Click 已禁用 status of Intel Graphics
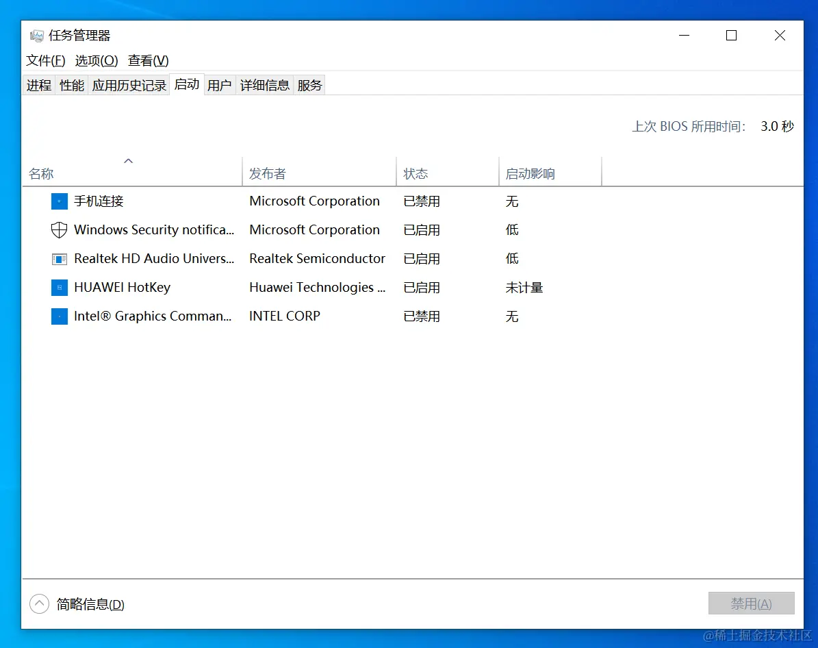The height and width of the screenshot is (648, 818). point(422,316)
